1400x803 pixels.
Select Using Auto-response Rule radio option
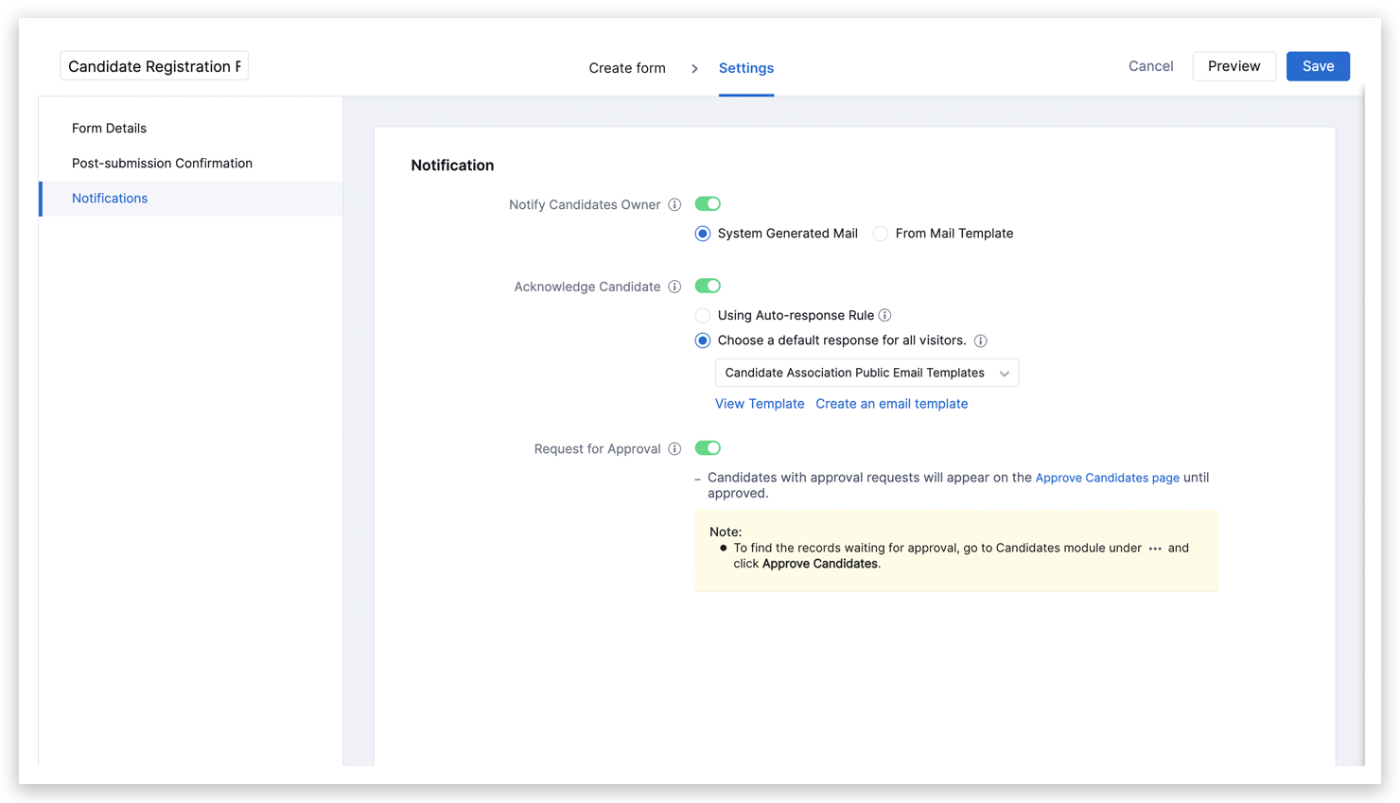(x=703, y=315)
